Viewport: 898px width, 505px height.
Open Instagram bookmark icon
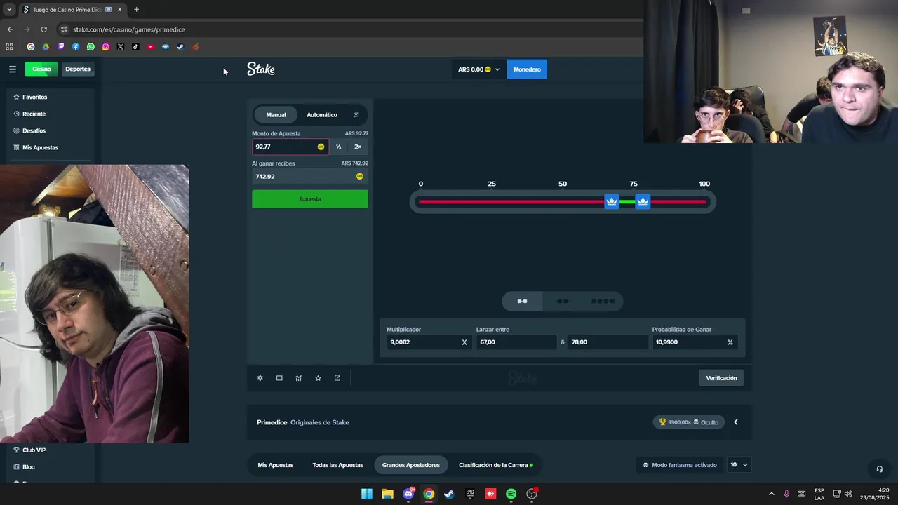click(x=106, y=47)
